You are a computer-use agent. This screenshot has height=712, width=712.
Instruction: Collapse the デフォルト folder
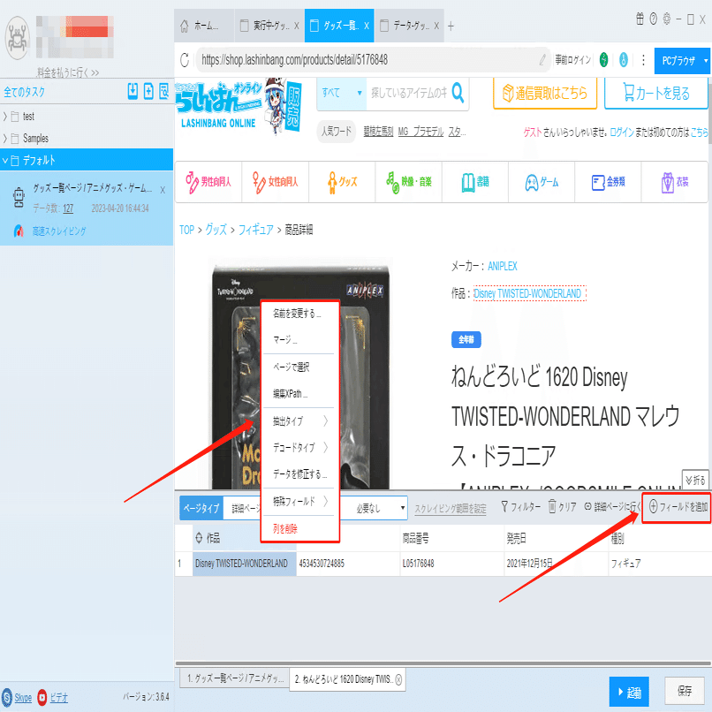5,160
